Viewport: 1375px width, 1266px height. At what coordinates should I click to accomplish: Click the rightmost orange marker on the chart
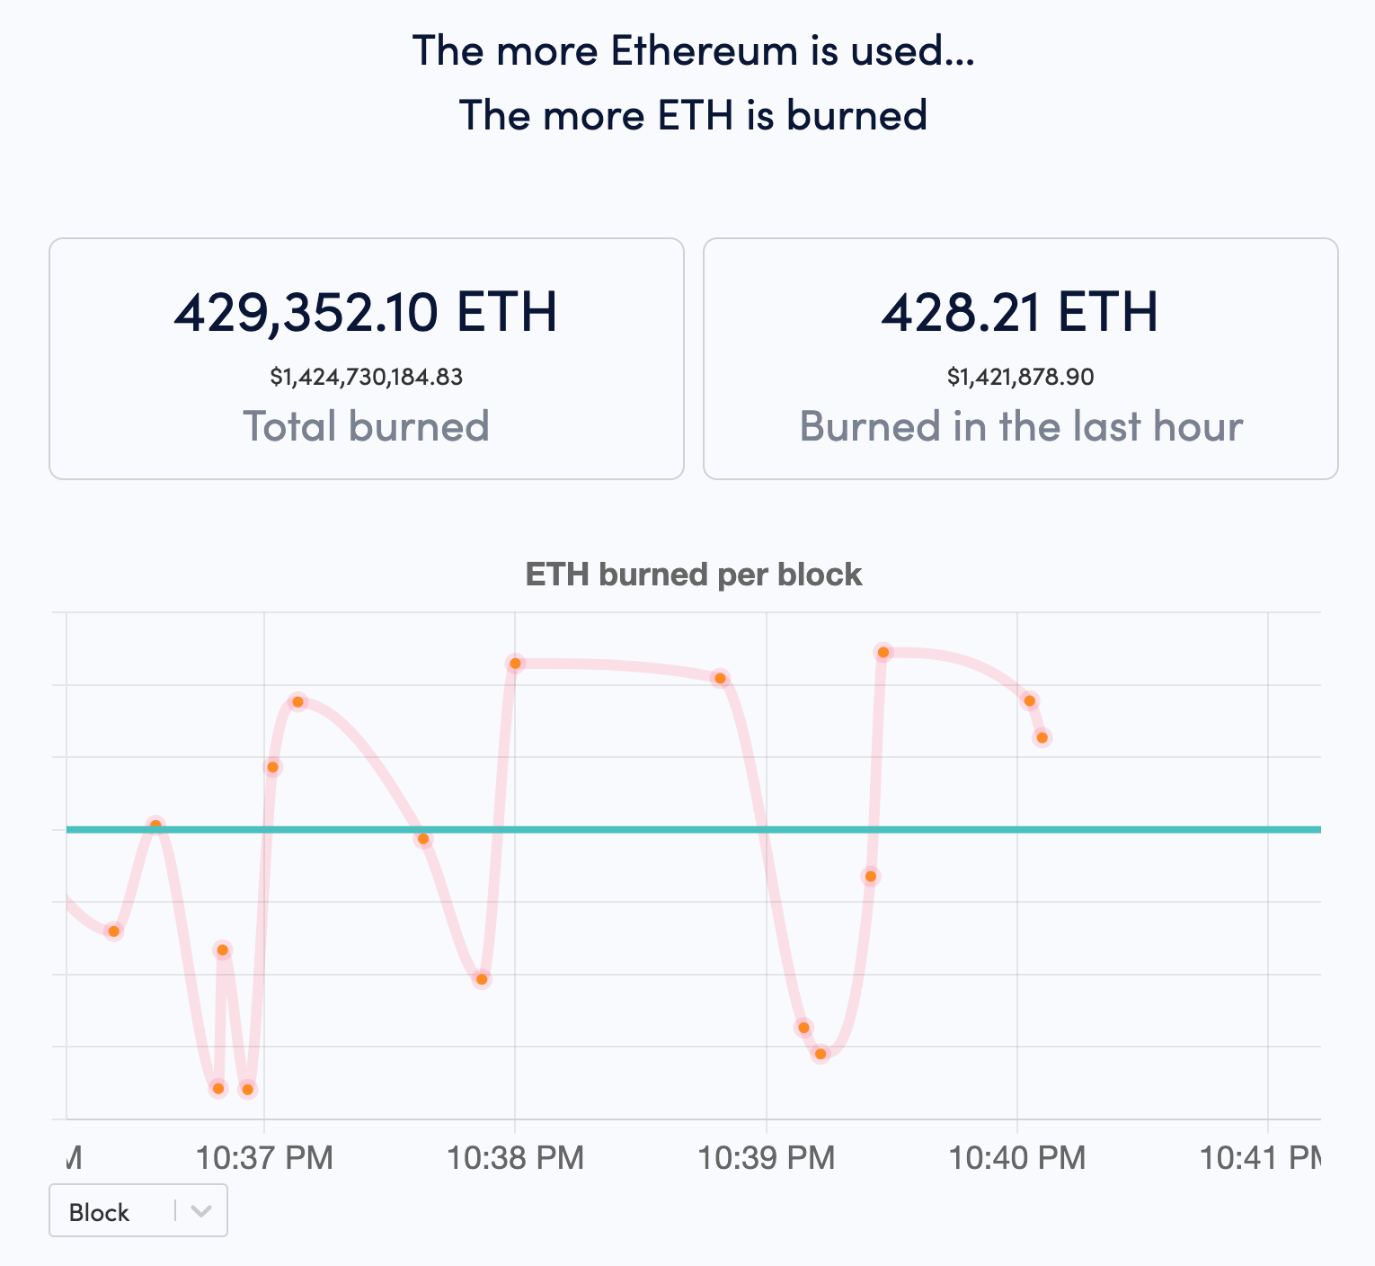pos(1042,736)
